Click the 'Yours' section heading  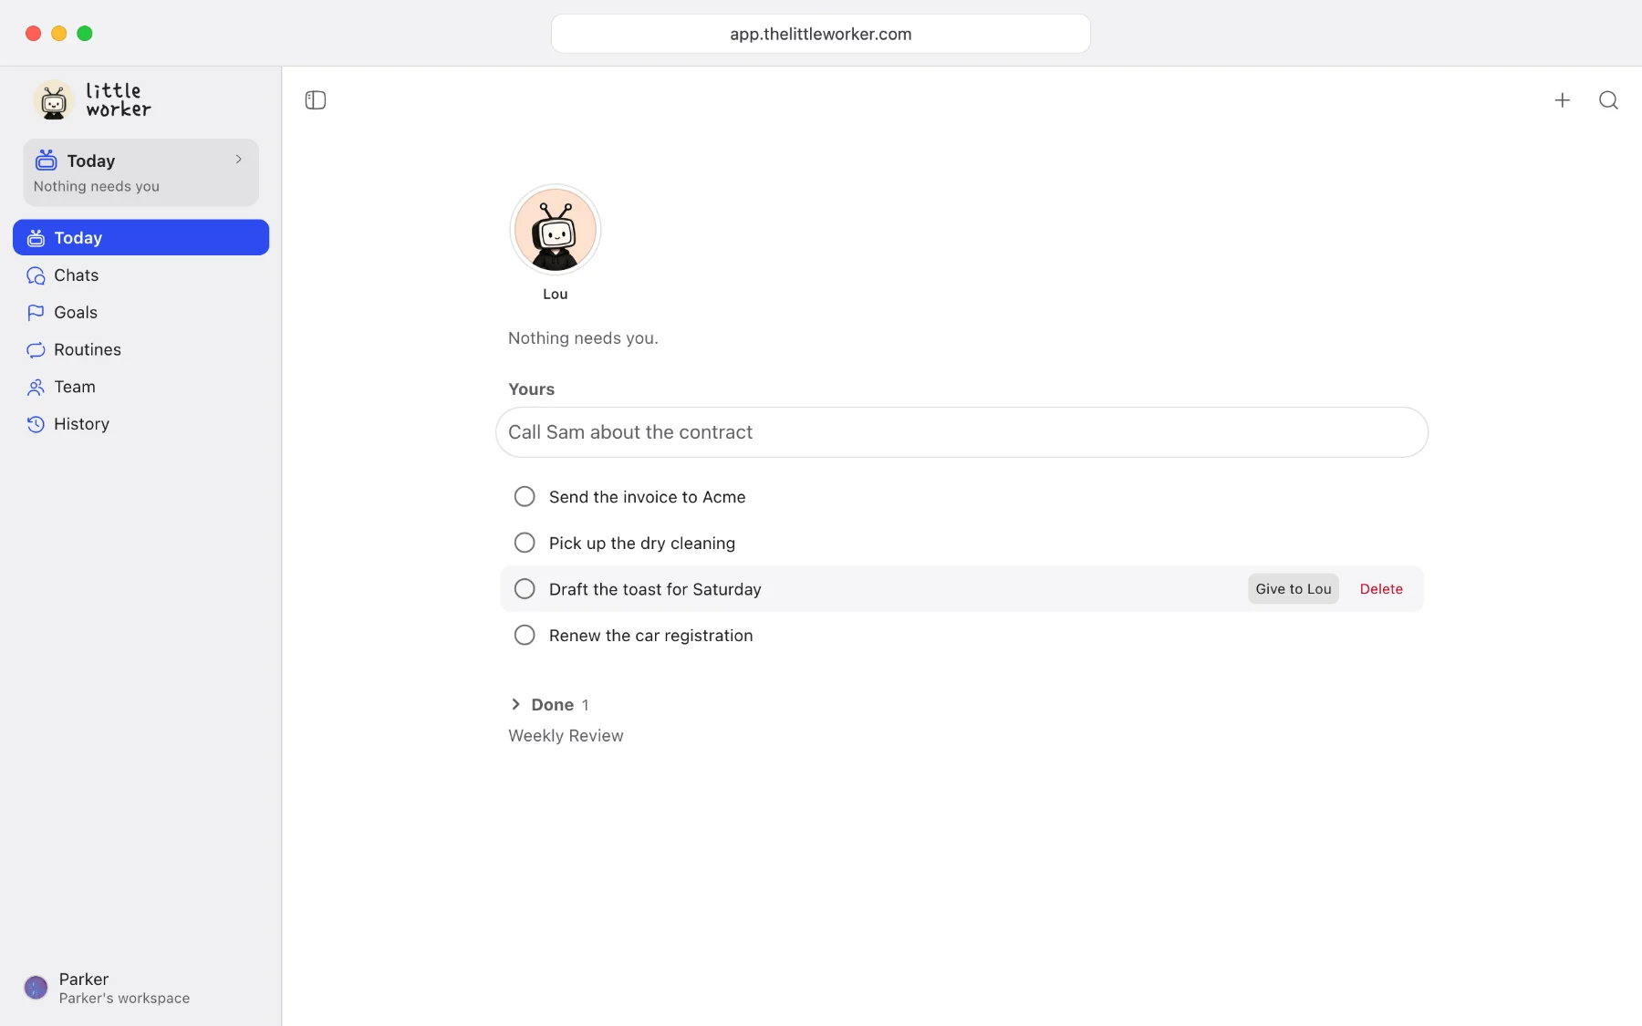(531, 389)
